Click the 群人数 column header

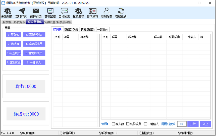click(x=158, y=37)
